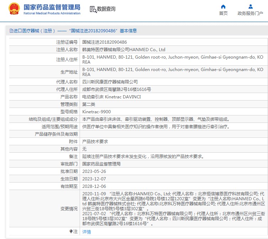
Task: Click the 结构及组成 composition description
Action: click(x=156, y=119)
